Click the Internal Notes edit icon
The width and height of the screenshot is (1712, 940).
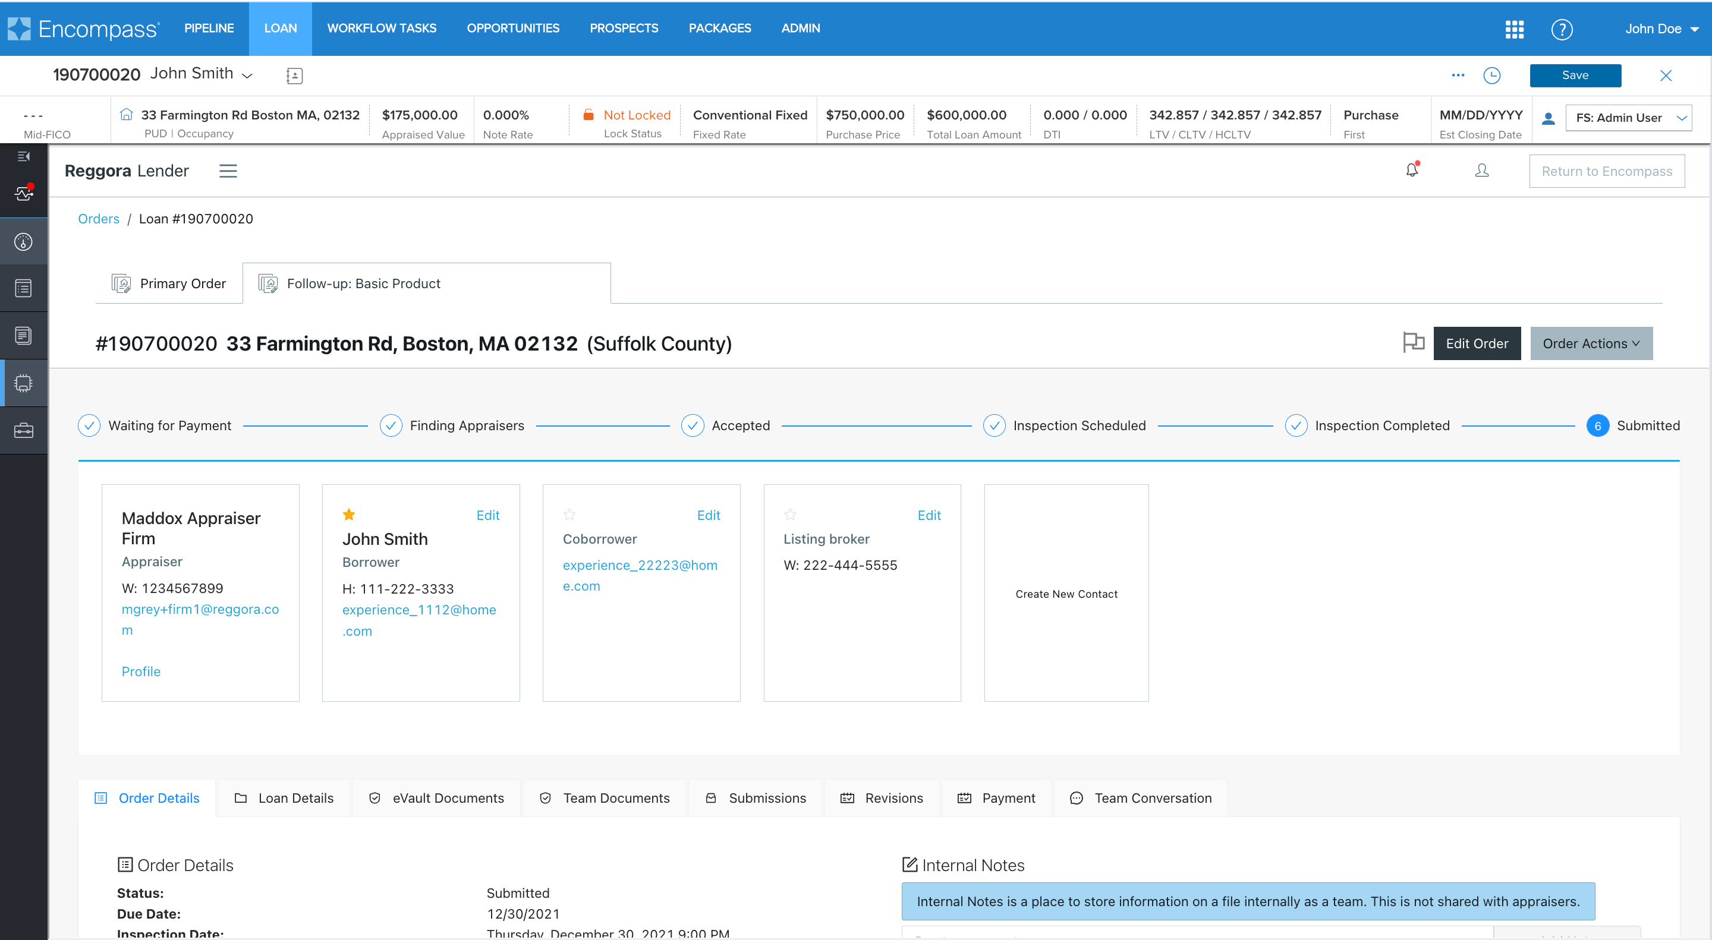(909, 863)
